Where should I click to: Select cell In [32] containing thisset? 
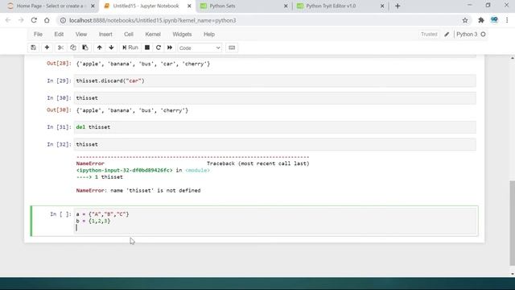tap(275, 144)
